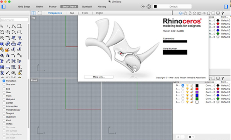Open the page document icon in upper inspector
The height and width of the screenshot is (140, 231).
190,13
